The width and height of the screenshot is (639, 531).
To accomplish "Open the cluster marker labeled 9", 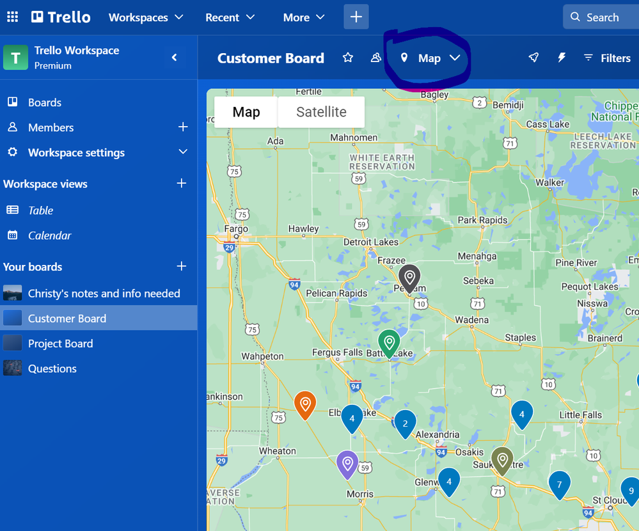I will (x=630, y=491).
